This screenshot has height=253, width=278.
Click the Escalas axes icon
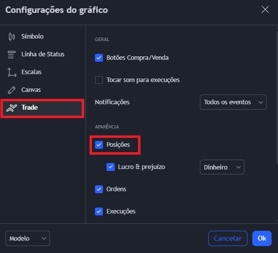pyautogui.click(x=12, y=72)
